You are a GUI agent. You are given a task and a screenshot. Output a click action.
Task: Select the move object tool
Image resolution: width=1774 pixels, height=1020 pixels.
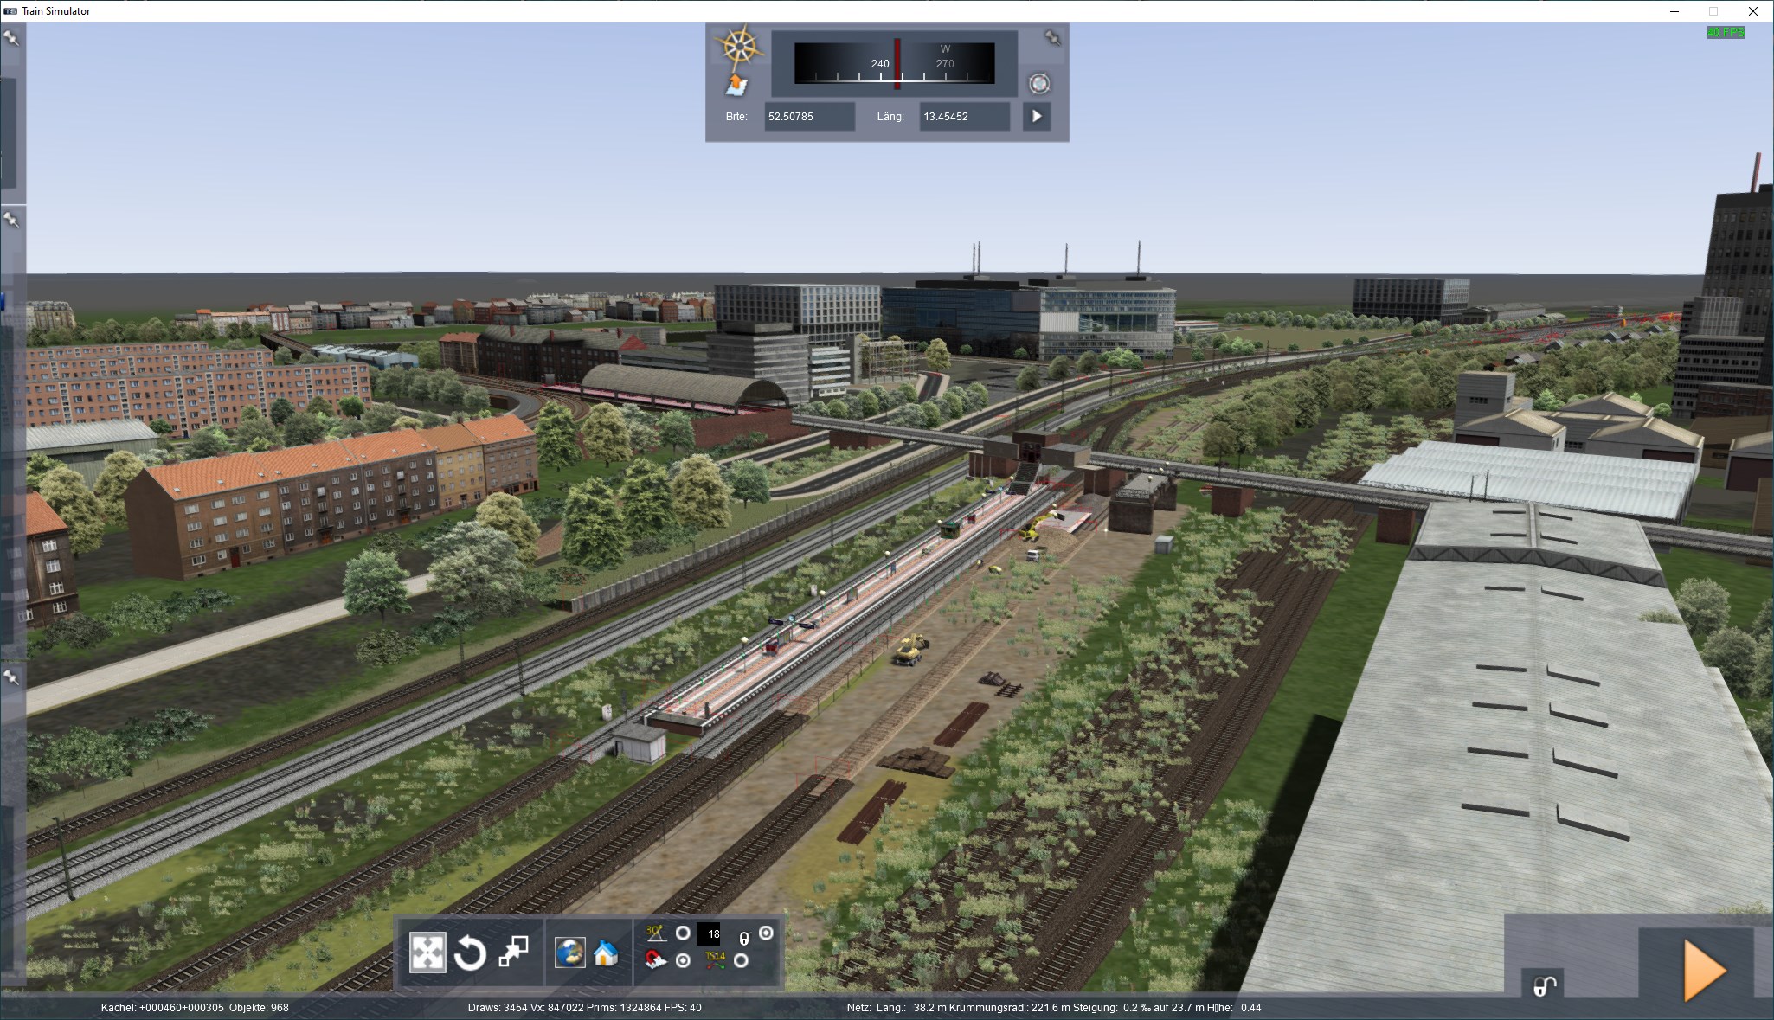point(427,953)
